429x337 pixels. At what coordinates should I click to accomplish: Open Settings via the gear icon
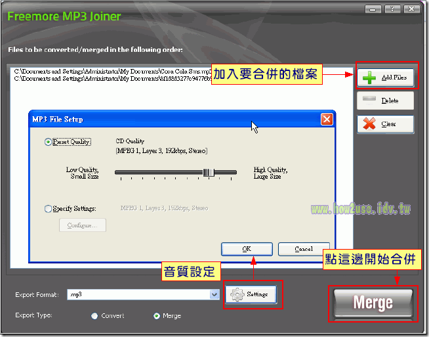[237, 294]
